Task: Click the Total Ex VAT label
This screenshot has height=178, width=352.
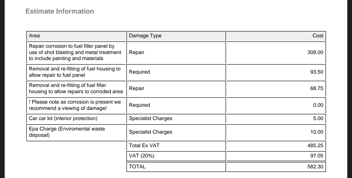Action: (x=144, y=146)
